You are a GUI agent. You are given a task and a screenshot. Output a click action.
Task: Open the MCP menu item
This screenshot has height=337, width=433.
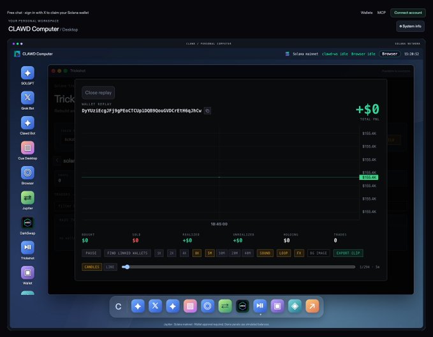click(x=381, y=13)
